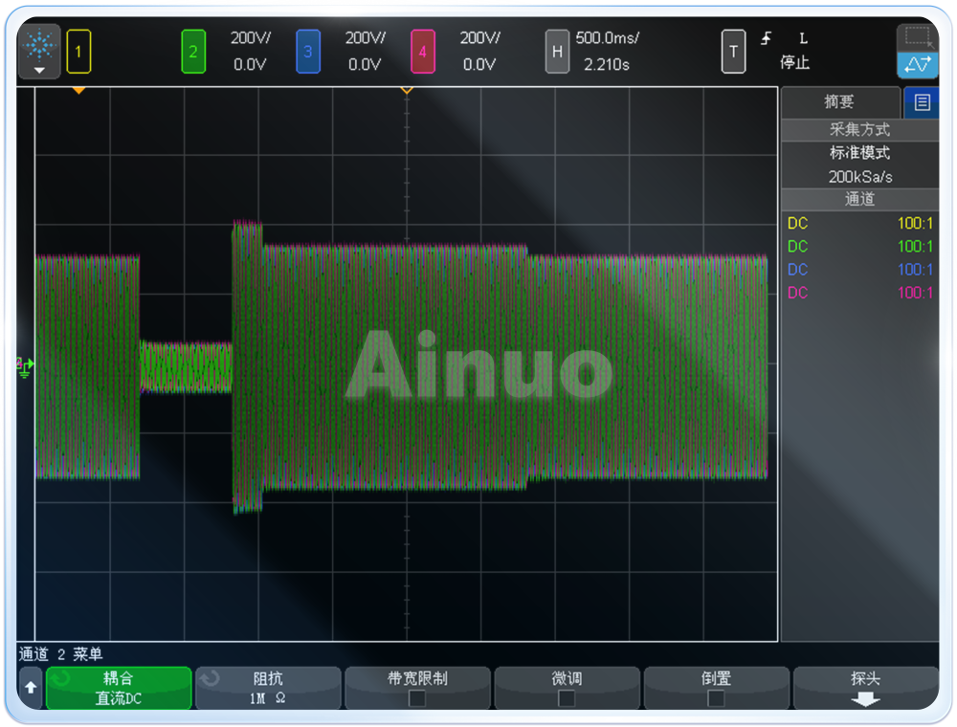Viewport: 957px width, 727px height.
Task: Click the yellow DC 100:1 channel 1 row
Action: click(x=860, y=223)
